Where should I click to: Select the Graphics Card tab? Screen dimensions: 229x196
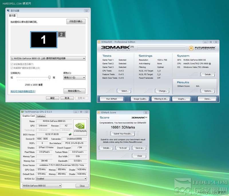(x=29, y=116)
